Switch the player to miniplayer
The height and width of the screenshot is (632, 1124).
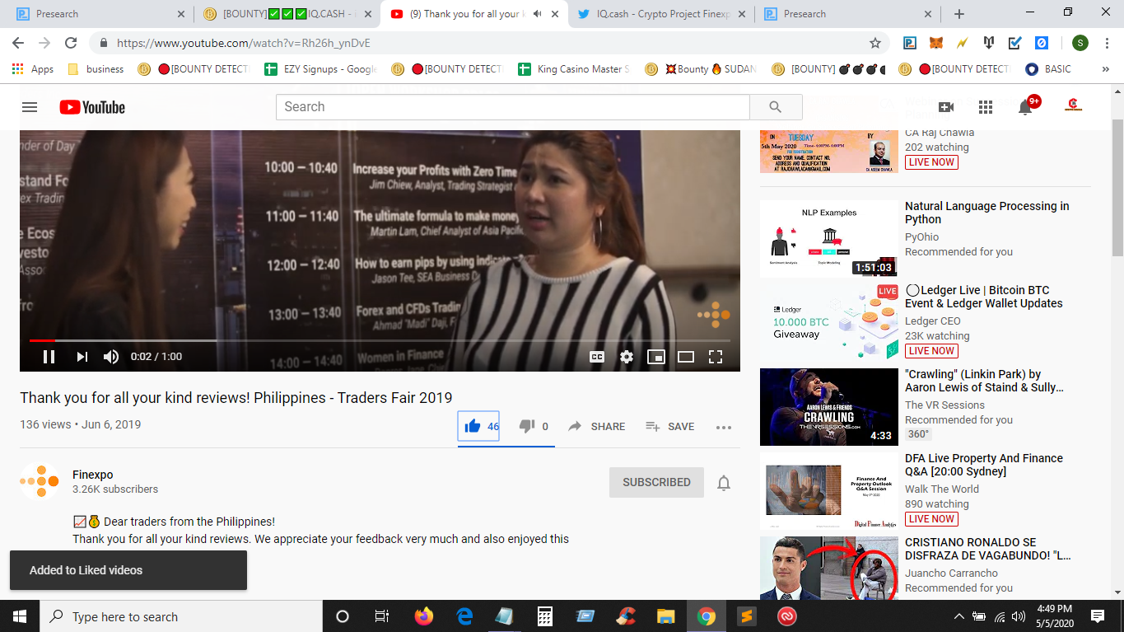[656, 357]
